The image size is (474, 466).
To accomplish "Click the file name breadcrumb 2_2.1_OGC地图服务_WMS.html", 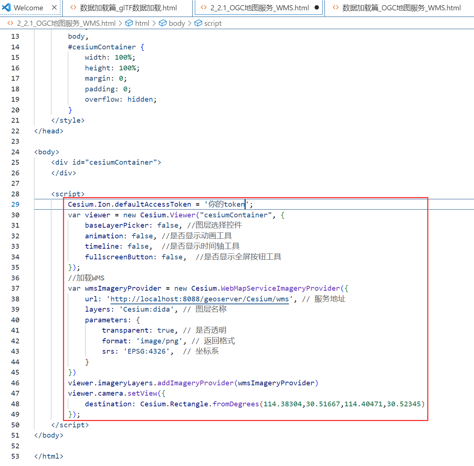I will click(x=66, y=23).
